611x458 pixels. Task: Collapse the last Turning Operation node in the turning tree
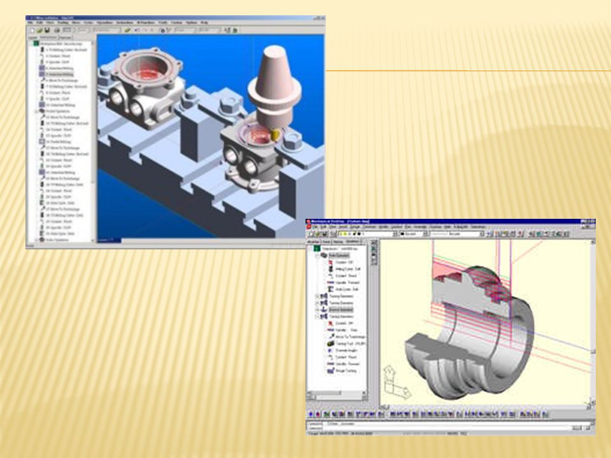(317, 317)
